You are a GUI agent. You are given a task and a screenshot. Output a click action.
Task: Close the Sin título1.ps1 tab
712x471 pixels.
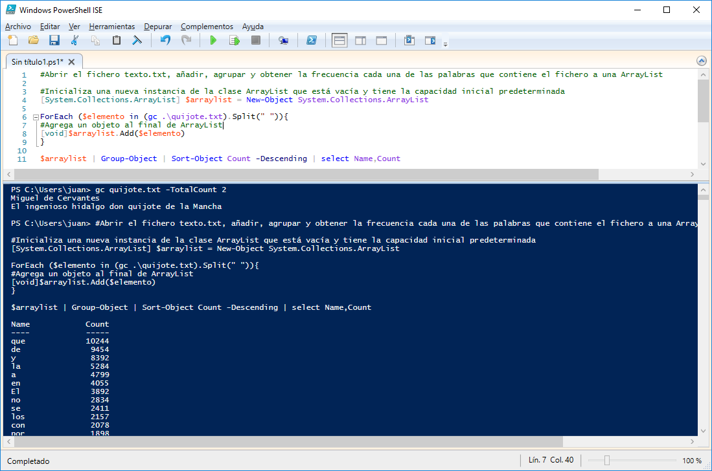point(72,62)
